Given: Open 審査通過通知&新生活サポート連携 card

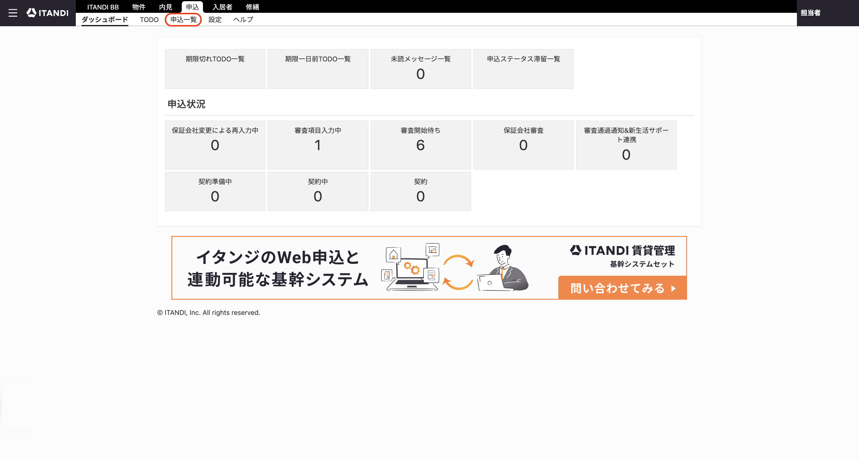Looking at the screenshot, I should coord(626,145).
